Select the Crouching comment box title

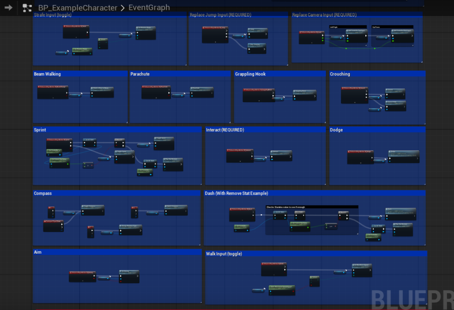[340, 74]
